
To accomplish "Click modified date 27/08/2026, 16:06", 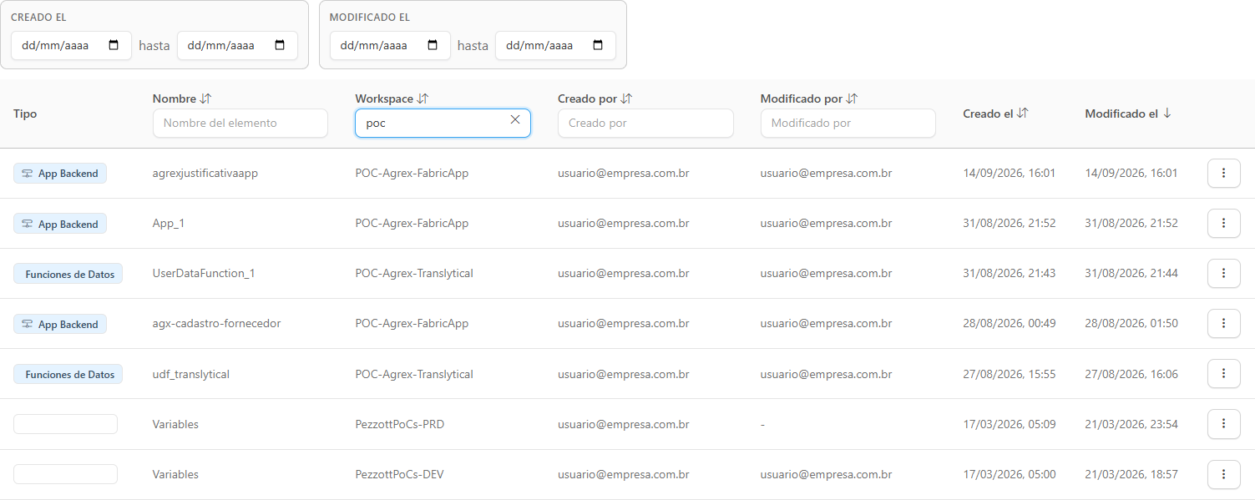I will 1131,374.
